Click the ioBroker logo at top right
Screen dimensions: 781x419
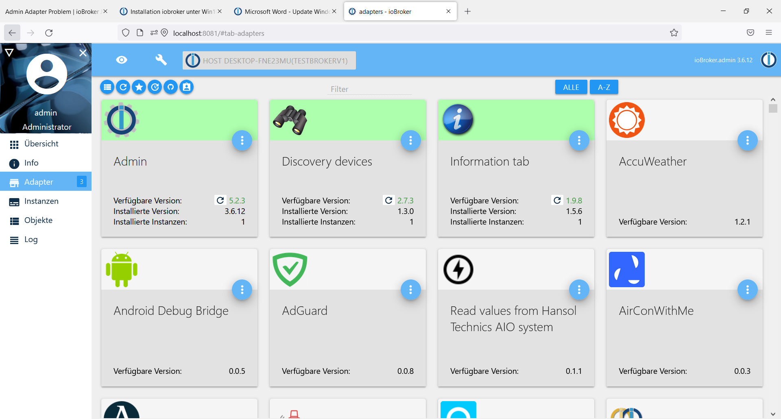point(768,60)
